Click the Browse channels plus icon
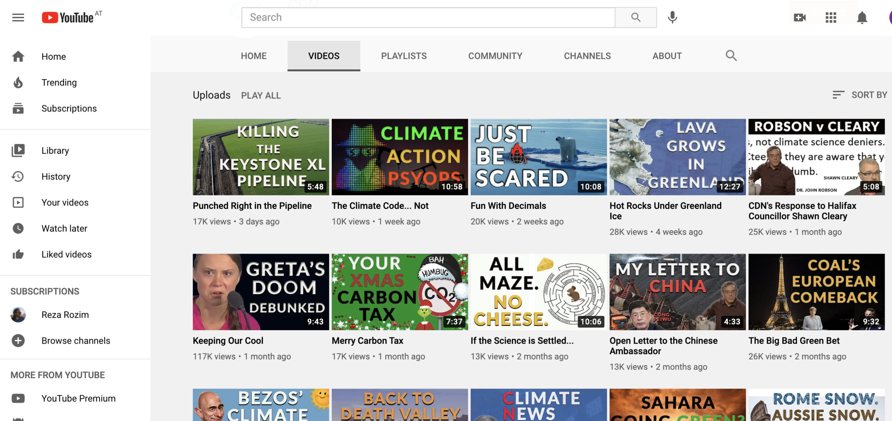This screenshot has height=421, width=892. coord(18,341)
